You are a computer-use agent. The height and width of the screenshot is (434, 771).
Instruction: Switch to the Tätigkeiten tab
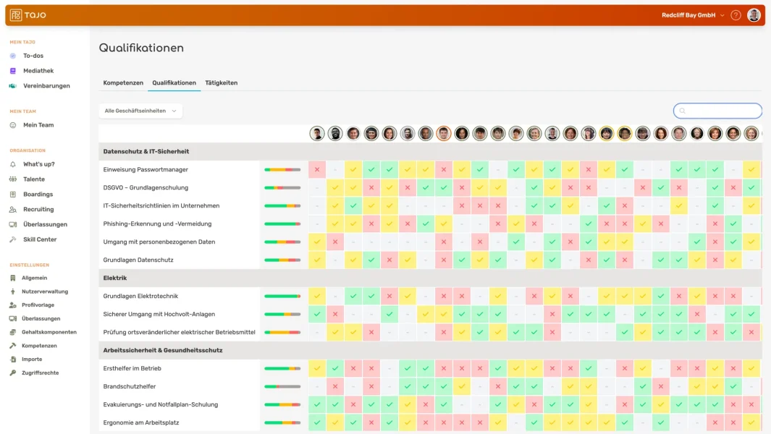[x=222, y=83]
